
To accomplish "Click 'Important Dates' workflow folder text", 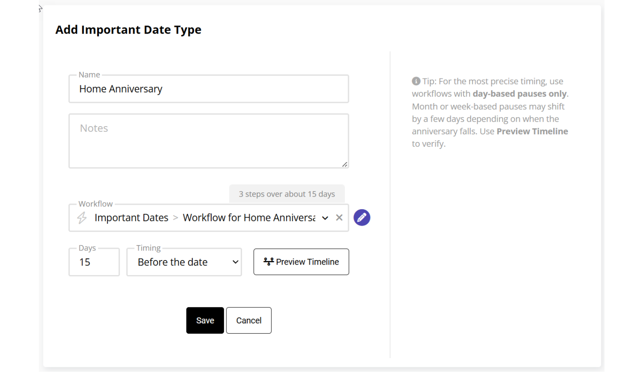I will coord(131,218).
